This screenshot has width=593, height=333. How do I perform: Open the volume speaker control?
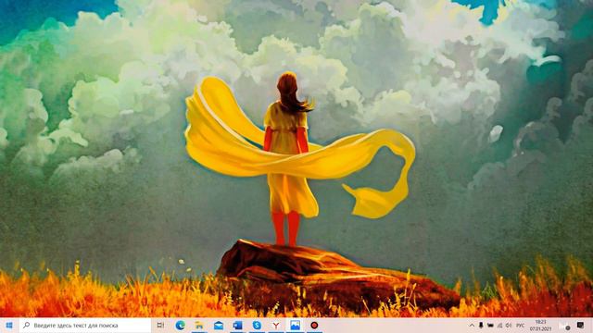(509, 325)
